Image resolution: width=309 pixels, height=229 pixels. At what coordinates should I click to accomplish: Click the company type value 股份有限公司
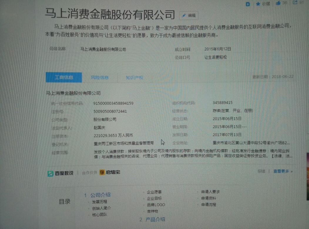pyautogui.click(x=105, y=119)
